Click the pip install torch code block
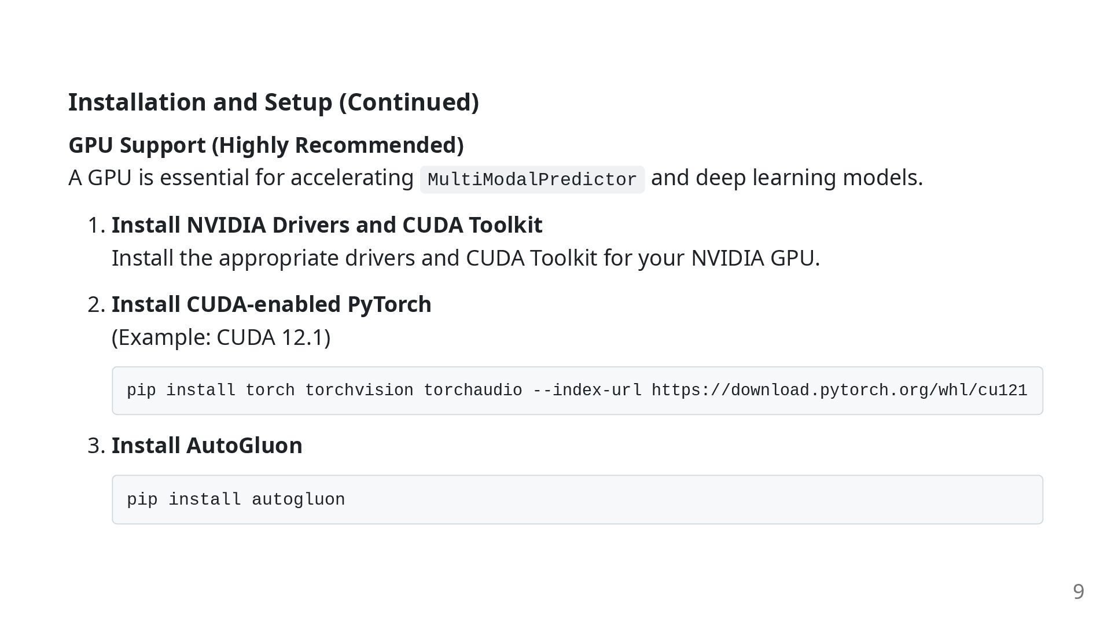 (x=577, y=391)
